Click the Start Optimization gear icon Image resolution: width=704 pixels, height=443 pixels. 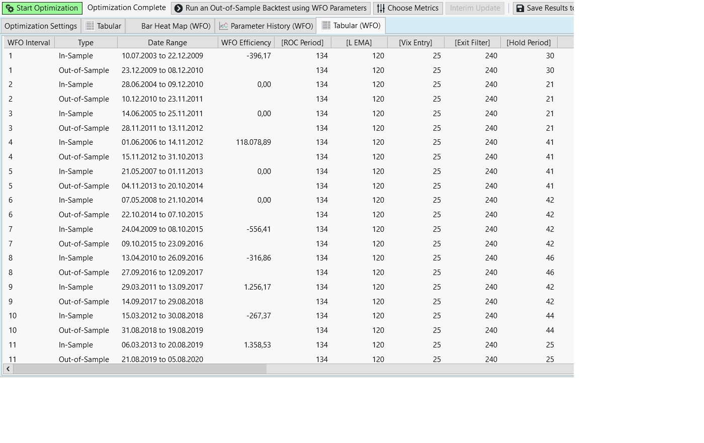tap(10, 8)
